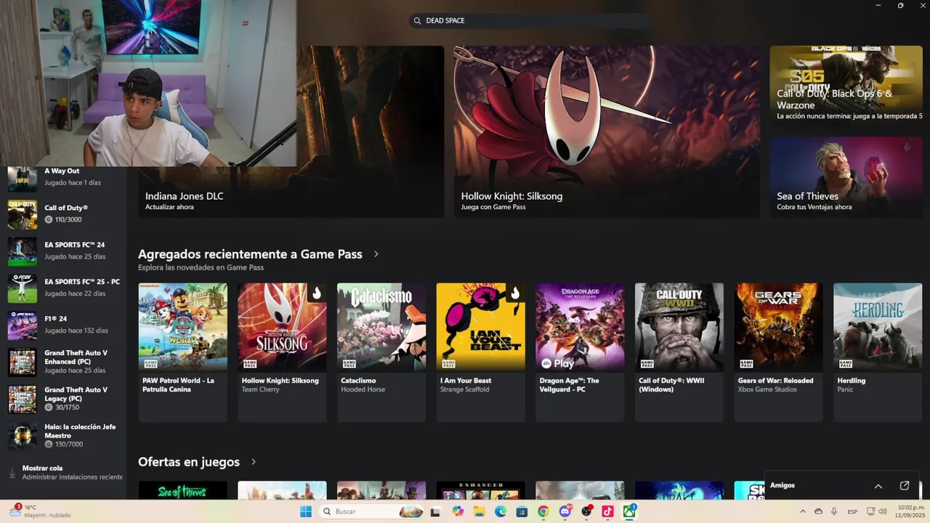Select Dragon Age: The Veilguard - PC card
This screenshot has height=523, width=930.
pyautogui.click(x=580, y=352)
